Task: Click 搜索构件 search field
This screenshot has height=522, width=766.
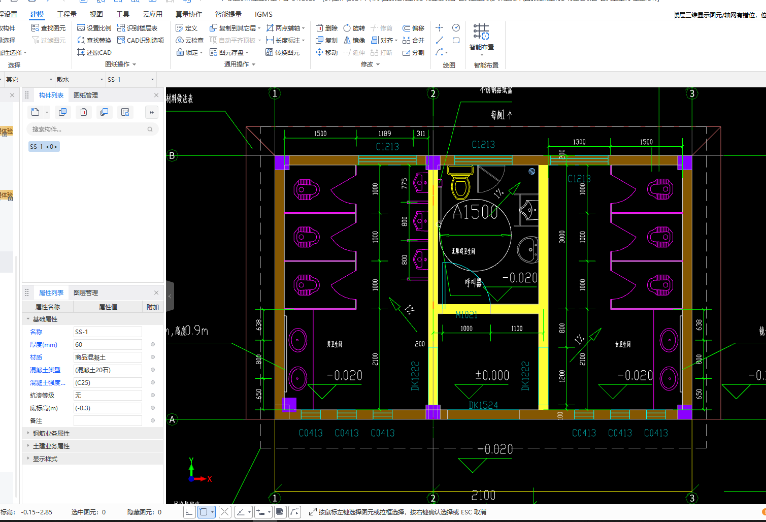Action: point(93,129)
